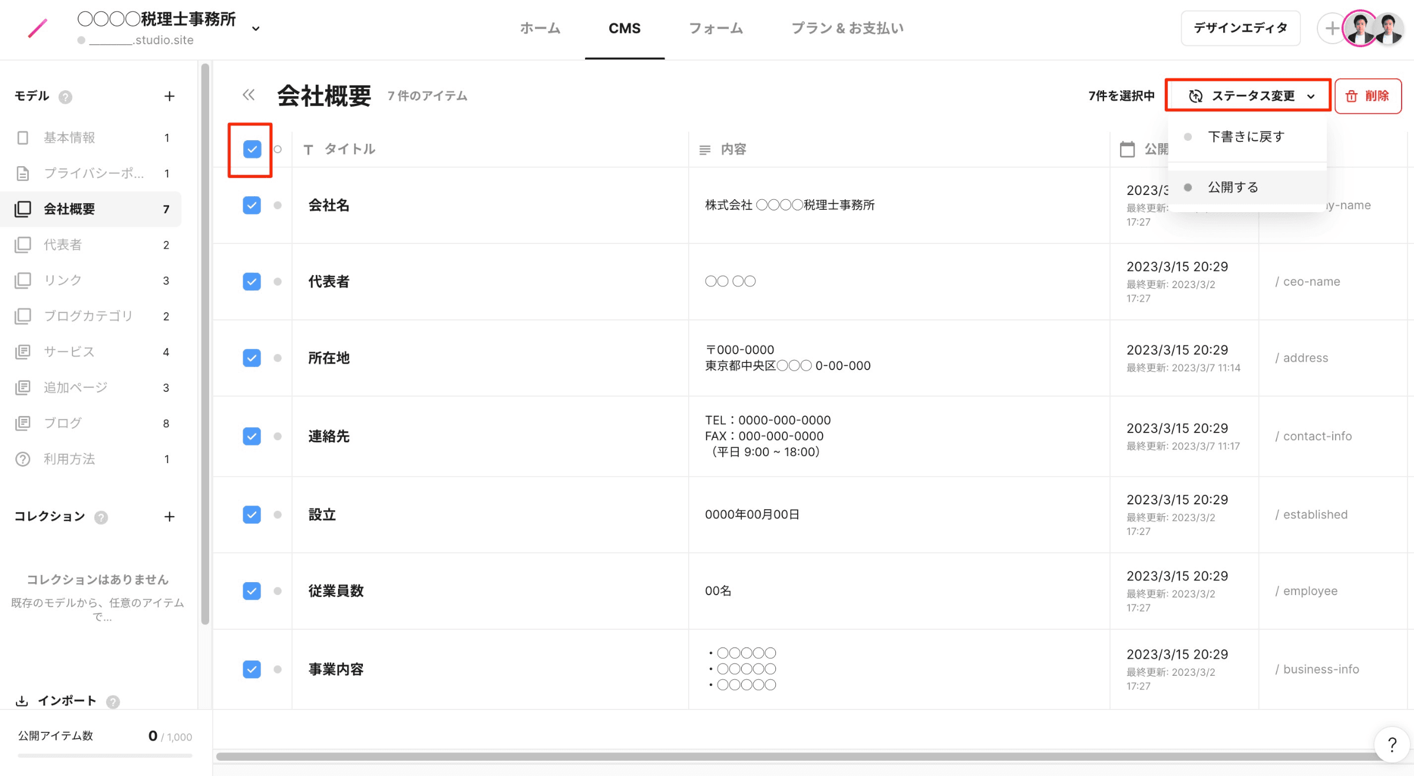Click the help icon beside モデル

point(65,97)
